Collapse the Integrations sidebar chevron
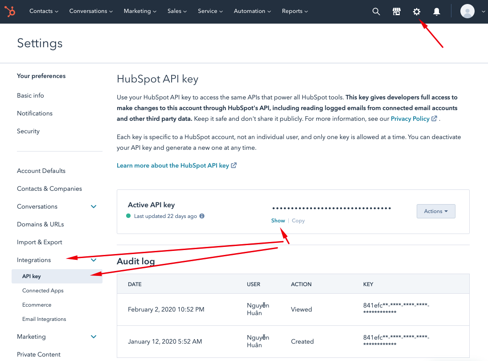Viewport: 488px width, 361px height. [94, 260]
